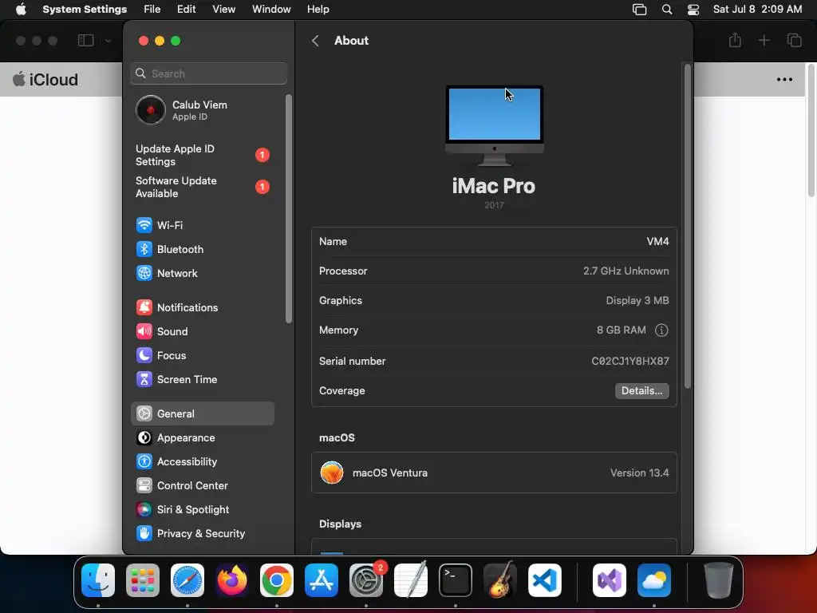Toggle Safari sidebar button
Viewport: 817px width, 613px height.
coord(85,40)
